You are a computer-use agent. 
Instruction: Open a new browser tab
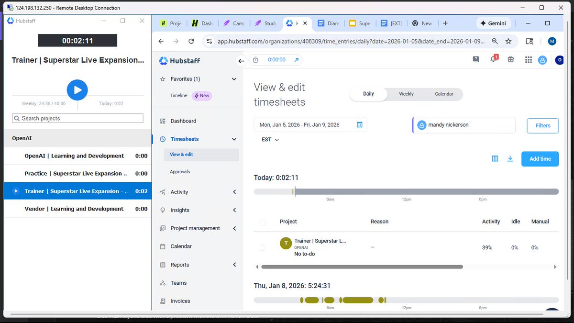click(445, 23)
